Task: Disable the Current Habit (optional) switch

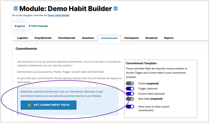Action: [x=130, y=94]
